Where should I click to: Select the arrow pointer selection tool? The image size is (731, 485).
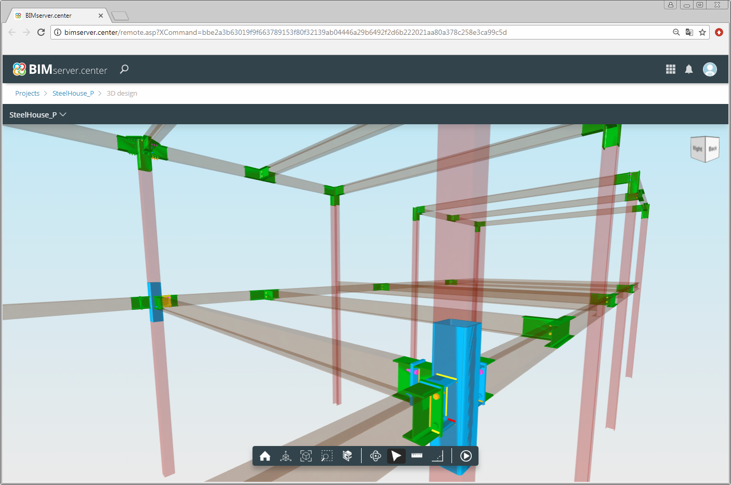click(x=396, y=456)
